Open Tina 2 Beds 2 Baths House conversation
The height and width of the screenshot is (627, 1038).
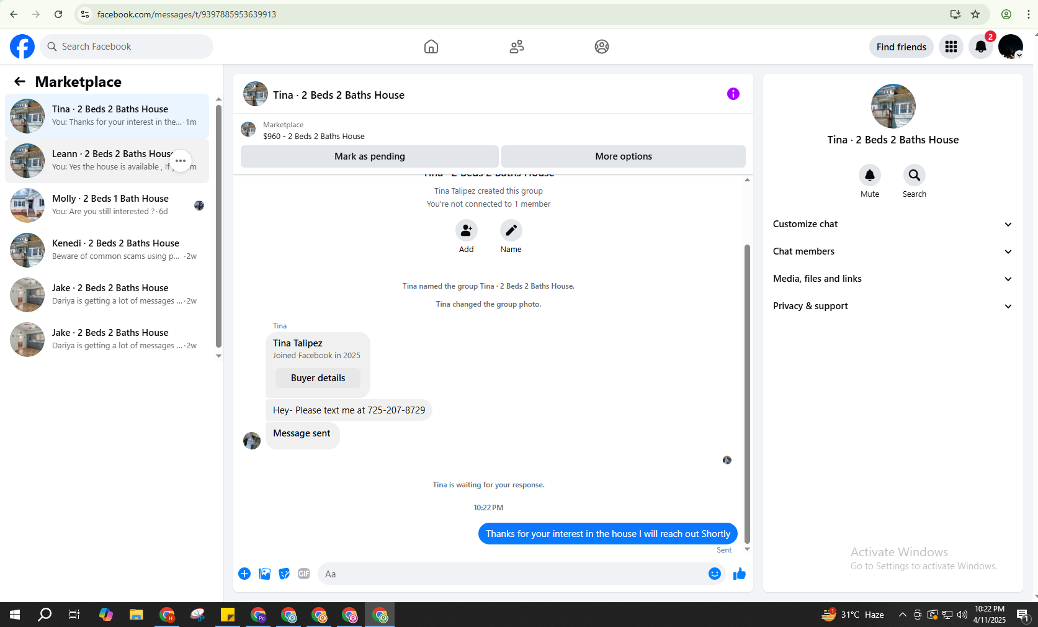107,116
